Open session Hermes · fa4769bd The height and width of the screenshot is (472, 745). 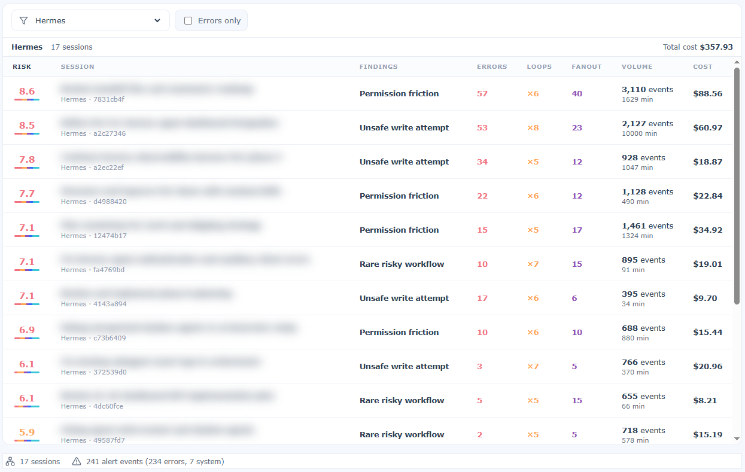click(x=367, y=264)
